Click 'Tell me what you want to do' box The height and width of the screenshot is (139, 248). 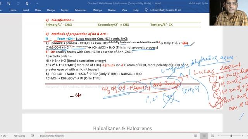pos(165,10)
